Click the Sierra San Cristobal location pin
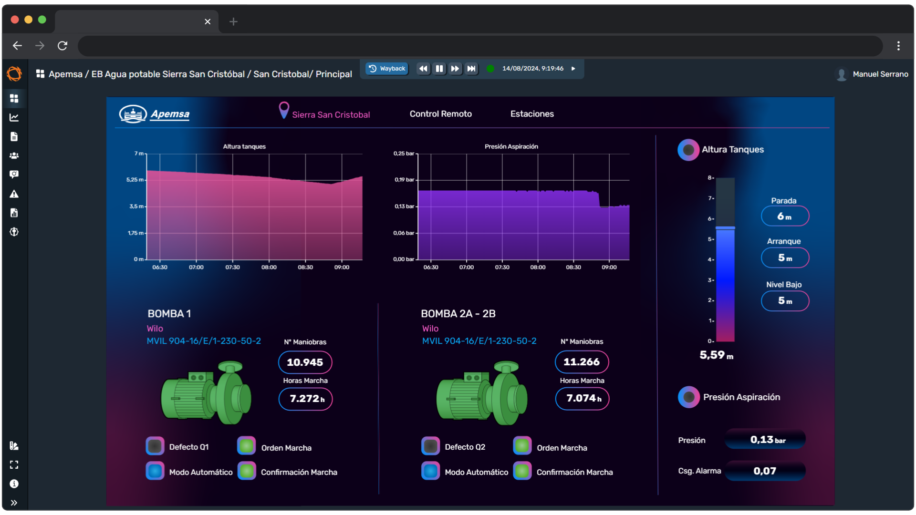 284,111
